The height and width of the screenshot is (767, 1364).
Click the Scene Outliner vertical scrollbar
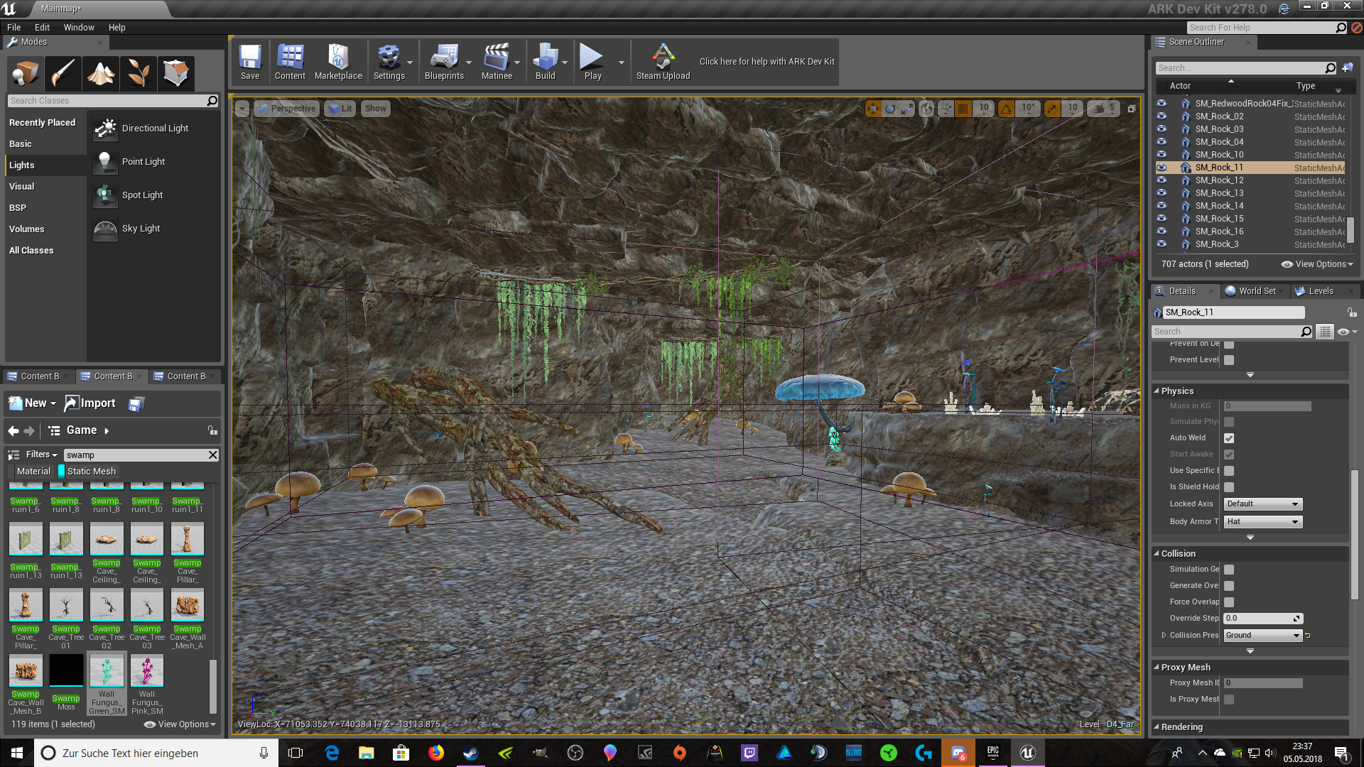1350,229
